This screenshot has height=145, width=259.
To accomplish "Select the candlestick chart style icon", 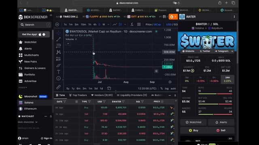I will coord(121,25).
